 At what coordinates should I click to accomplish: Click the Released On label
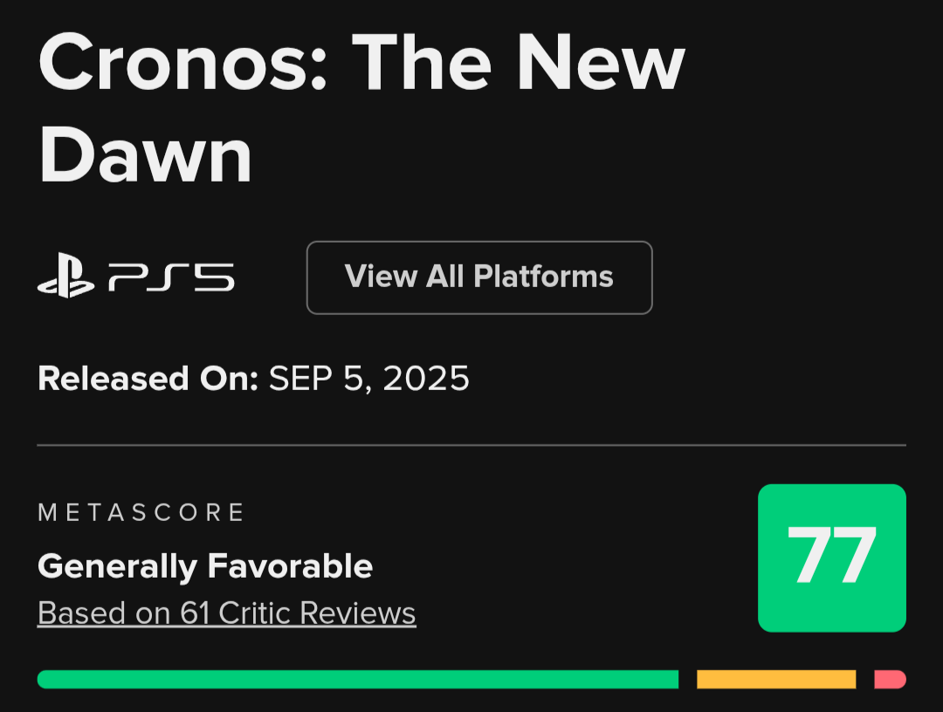pyautogui.click(x=148, y=379)
